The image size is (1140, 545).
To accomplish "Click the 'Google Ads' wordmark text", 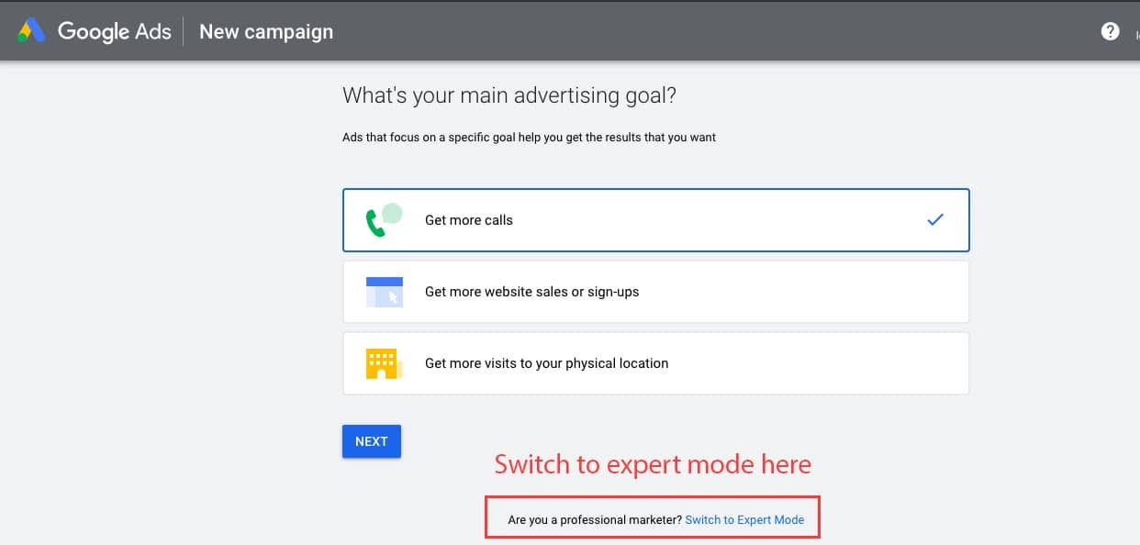I will 114,31.
